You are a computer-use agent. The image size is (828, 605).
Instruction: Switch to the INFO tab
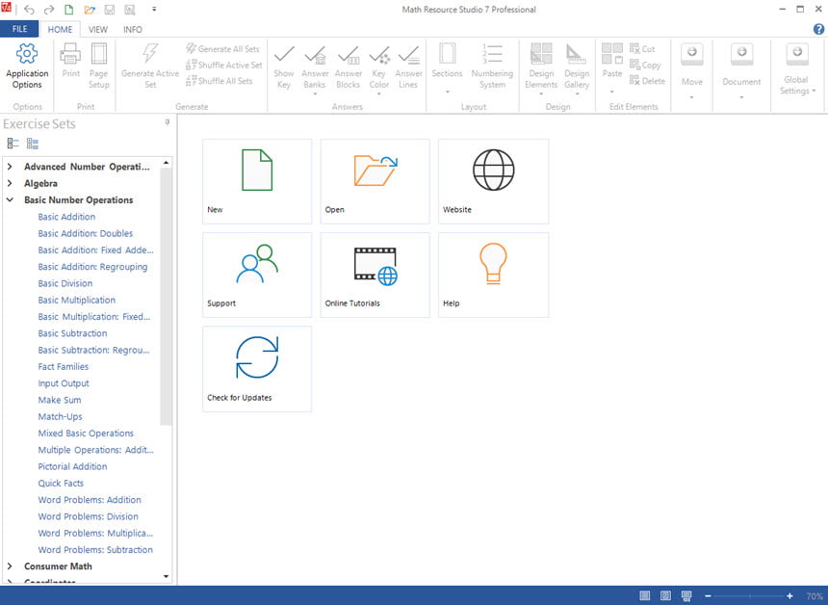(x=133, y=30)
